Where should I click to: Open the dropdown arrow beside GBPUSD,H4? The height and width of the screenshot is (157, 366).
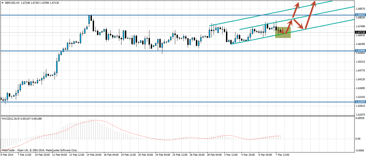coord(2,3)
